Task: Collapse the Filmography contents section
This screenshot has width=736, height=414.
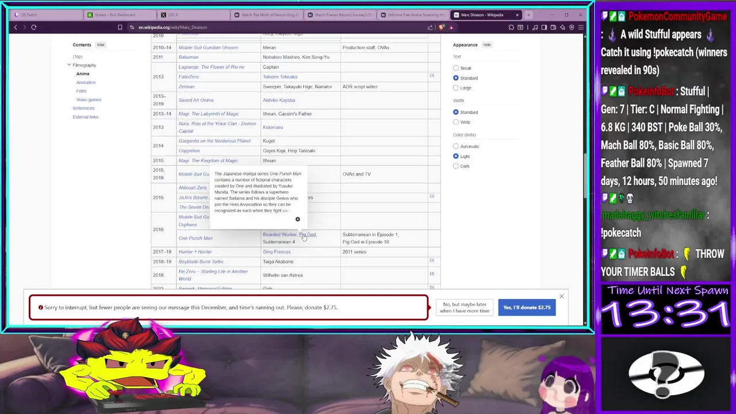Action: click(x=69, y=65)
